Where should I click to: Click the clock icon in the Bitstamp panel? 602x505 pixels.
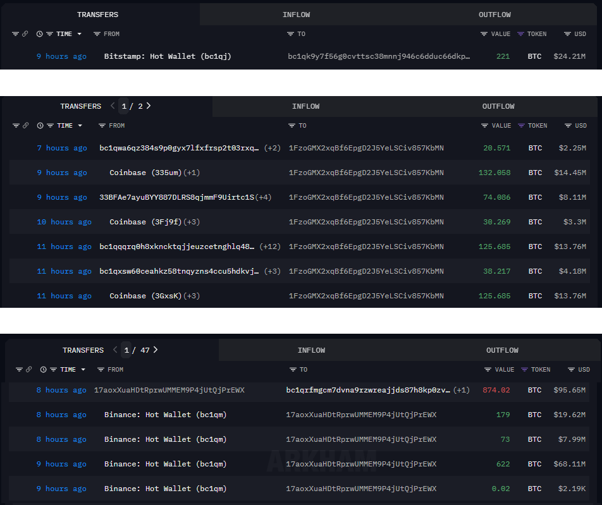coord(40,33)
